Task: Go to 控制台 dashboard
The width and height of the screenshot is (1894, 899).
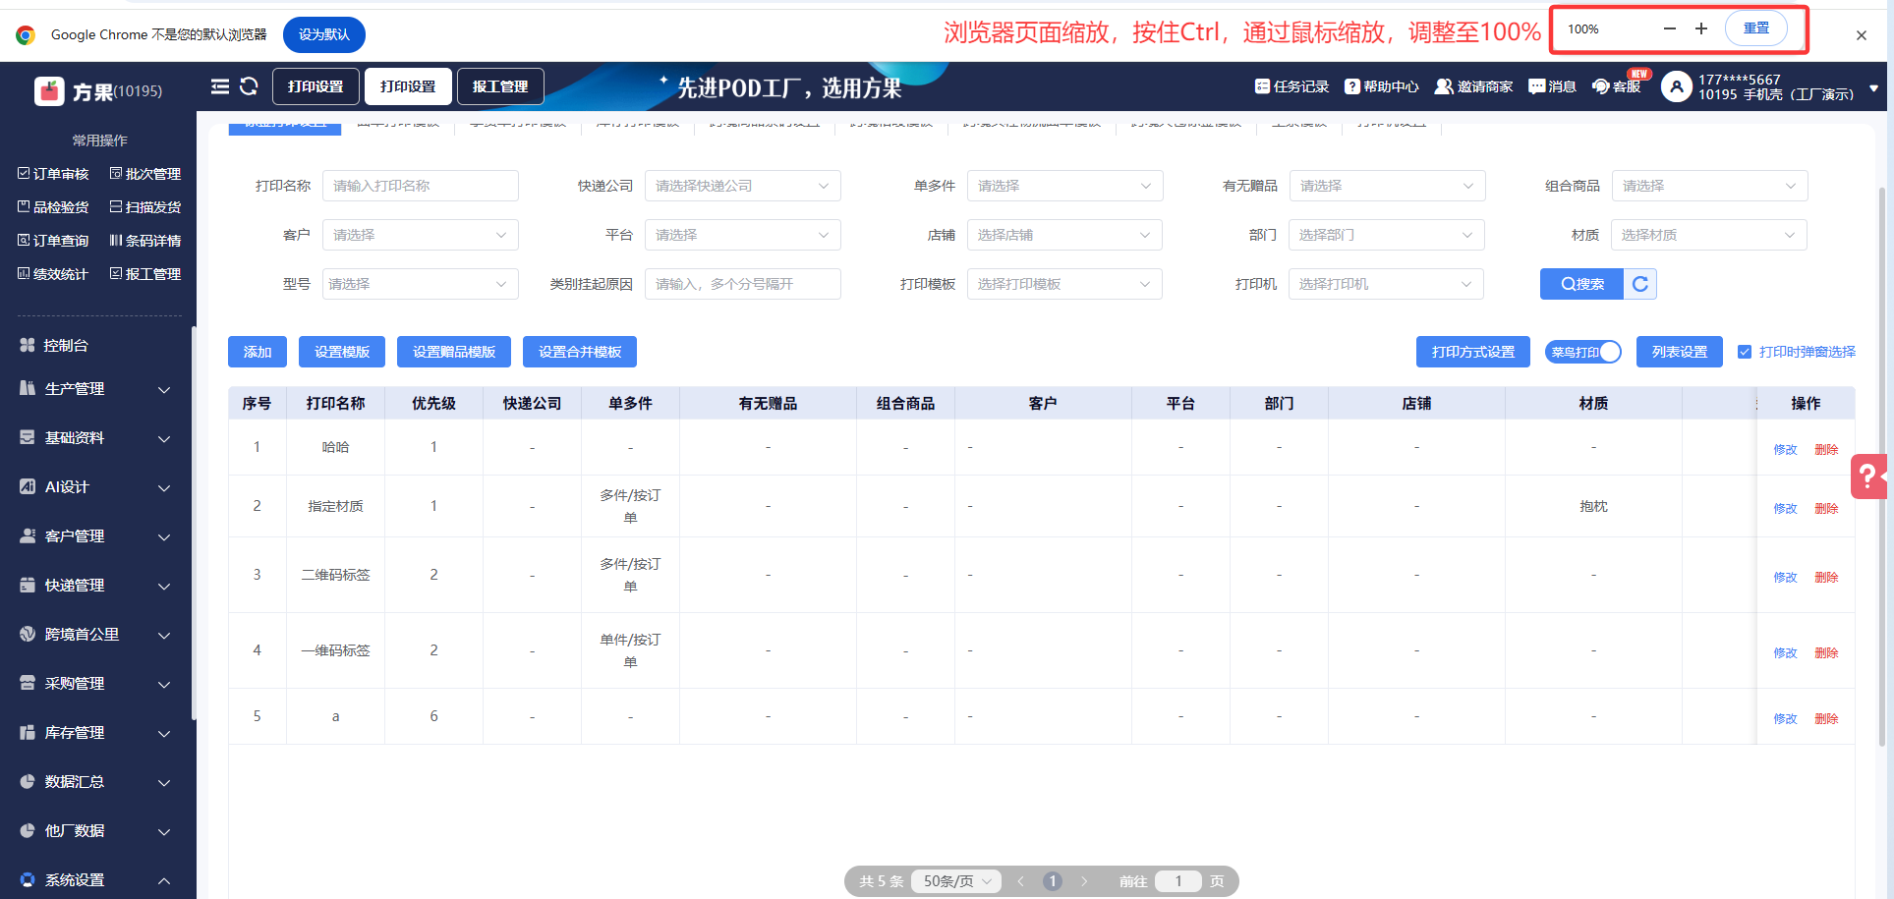Action: (x=66, y=346)
